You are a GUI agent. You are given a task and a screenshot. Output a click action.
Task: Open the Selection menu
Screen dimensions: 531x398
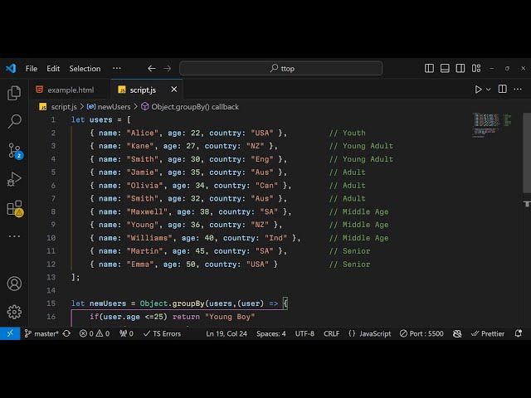coord(85,68)
